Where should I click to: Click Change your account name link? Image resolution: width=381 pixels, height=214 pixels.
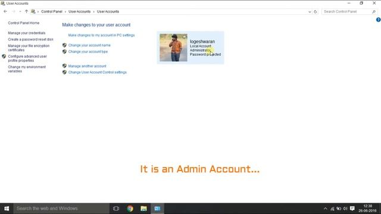(89, 45)
